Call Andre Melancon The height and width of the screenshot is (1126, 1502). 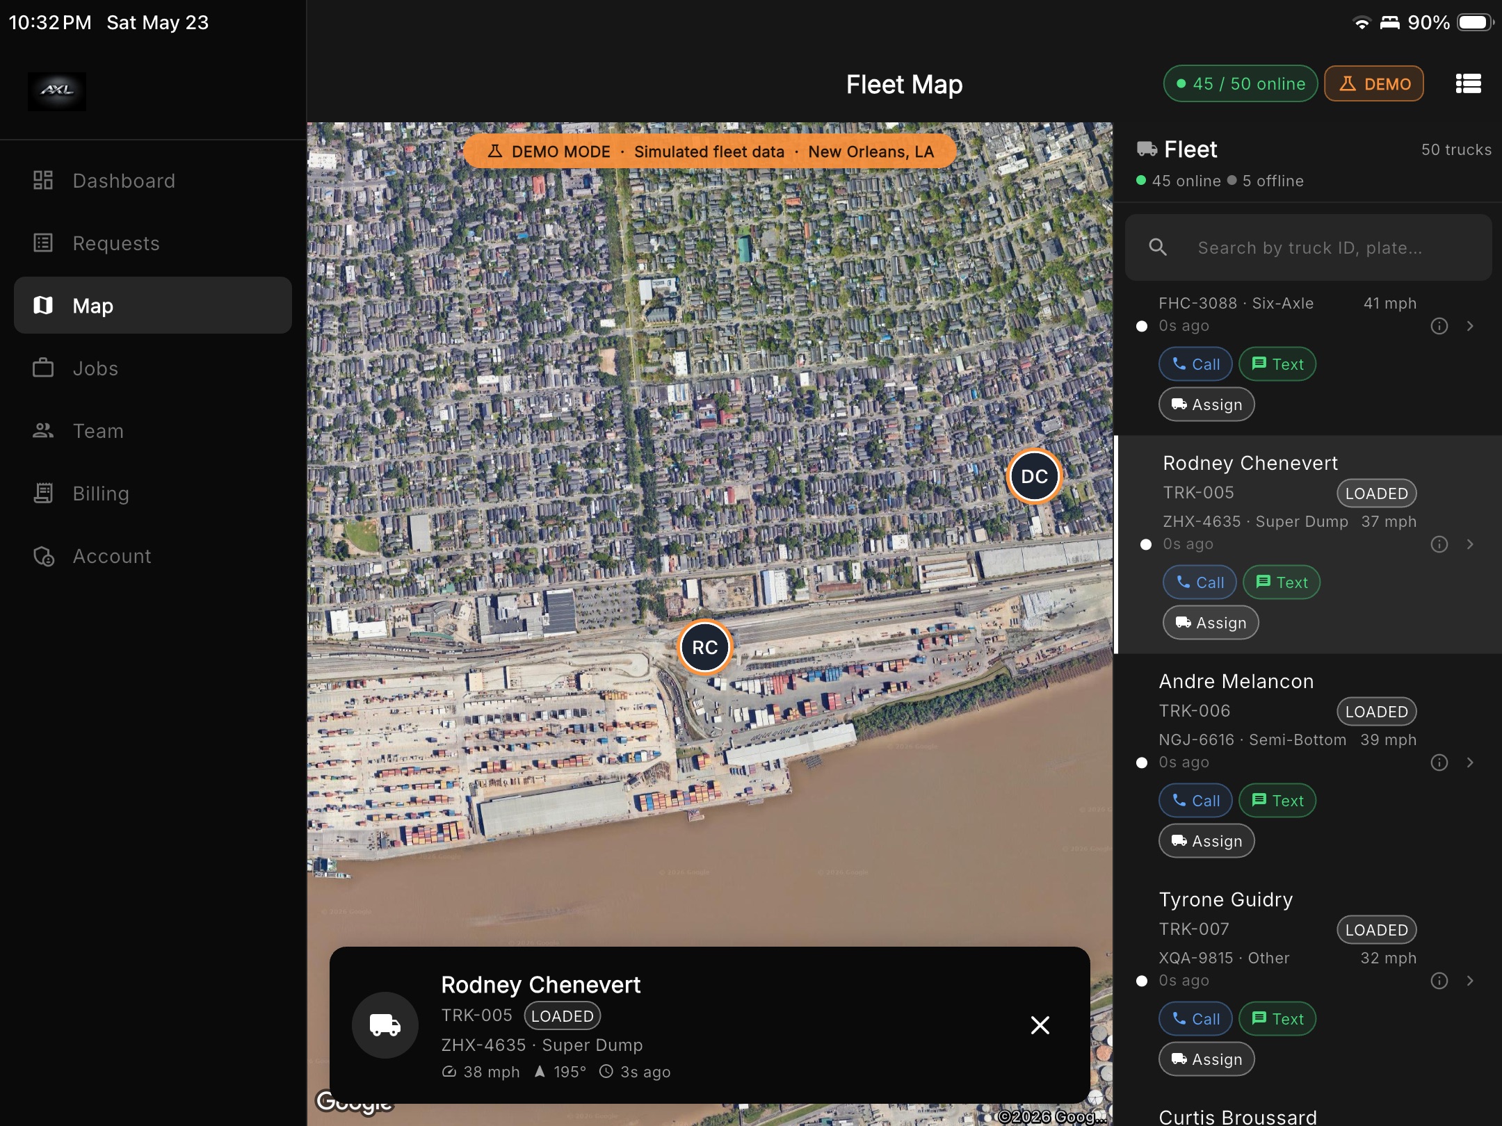point(1195,801)
